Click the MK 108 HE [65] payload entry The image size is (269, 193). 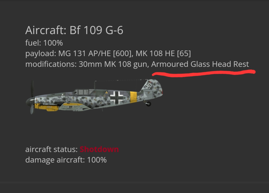tap(163, 54)
